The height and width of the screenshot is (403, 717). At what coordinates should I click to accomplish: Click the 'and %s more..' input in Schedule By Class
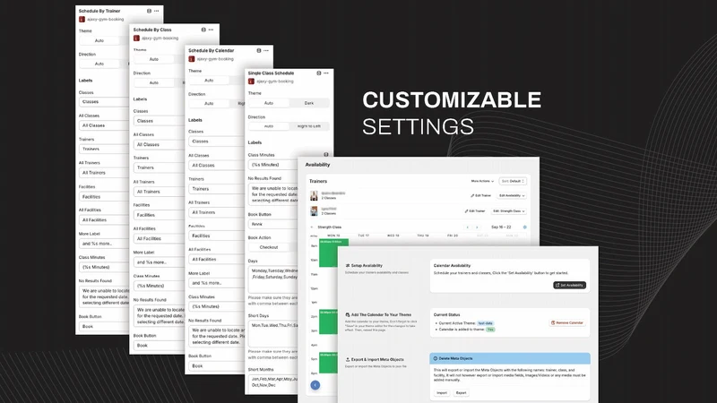coord(160,262)
